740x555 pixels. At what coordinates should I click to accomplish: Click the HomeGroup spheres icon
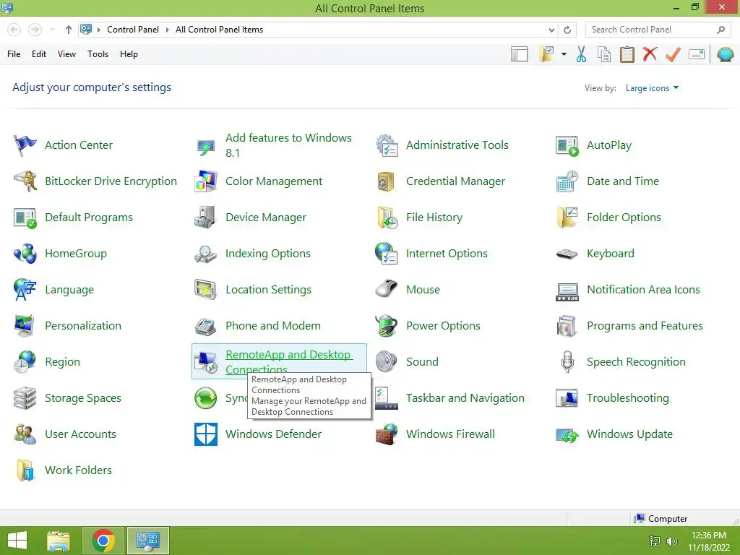pyautogui.click(x=25, y=254)
